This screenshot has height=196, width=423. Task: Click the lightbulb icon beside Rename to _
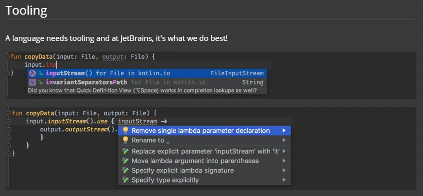pos(125,140)
